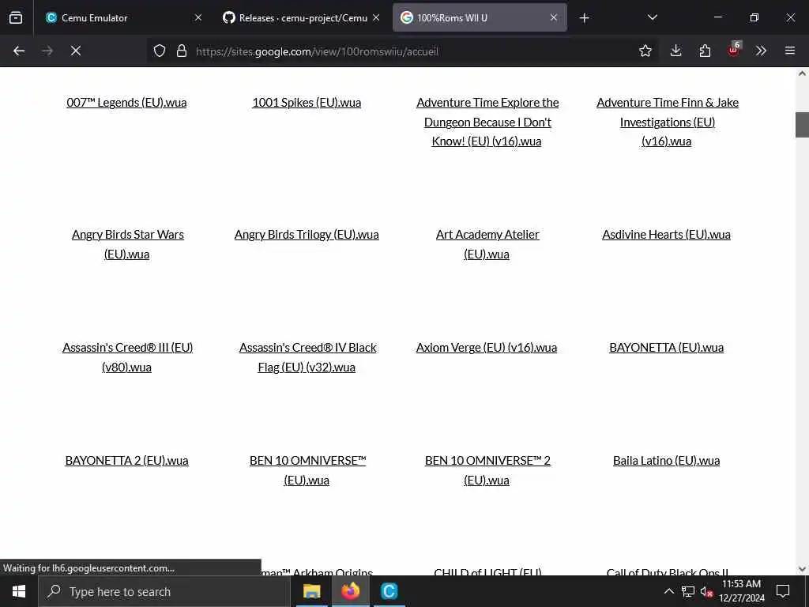Open the Downloads panel
Image resolution: width=809 pixels, height=607 pixels.
tap(676, 51)
